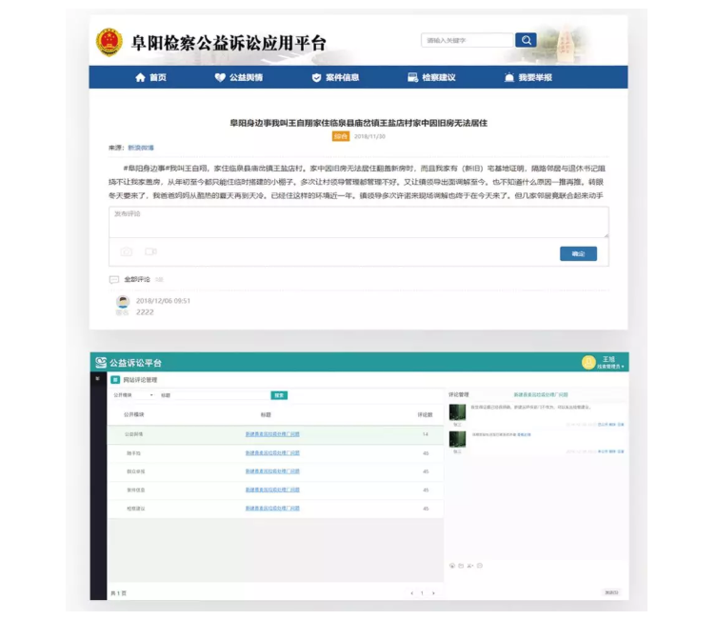Open the 我要举报 navigation tab

(x=528, y=77)
